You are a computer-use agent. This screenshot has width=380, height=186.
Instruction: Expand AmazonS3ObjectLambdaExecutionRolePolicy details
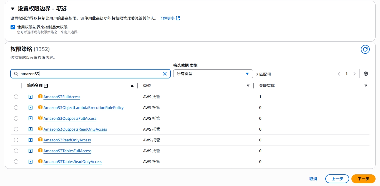(31, 108)
